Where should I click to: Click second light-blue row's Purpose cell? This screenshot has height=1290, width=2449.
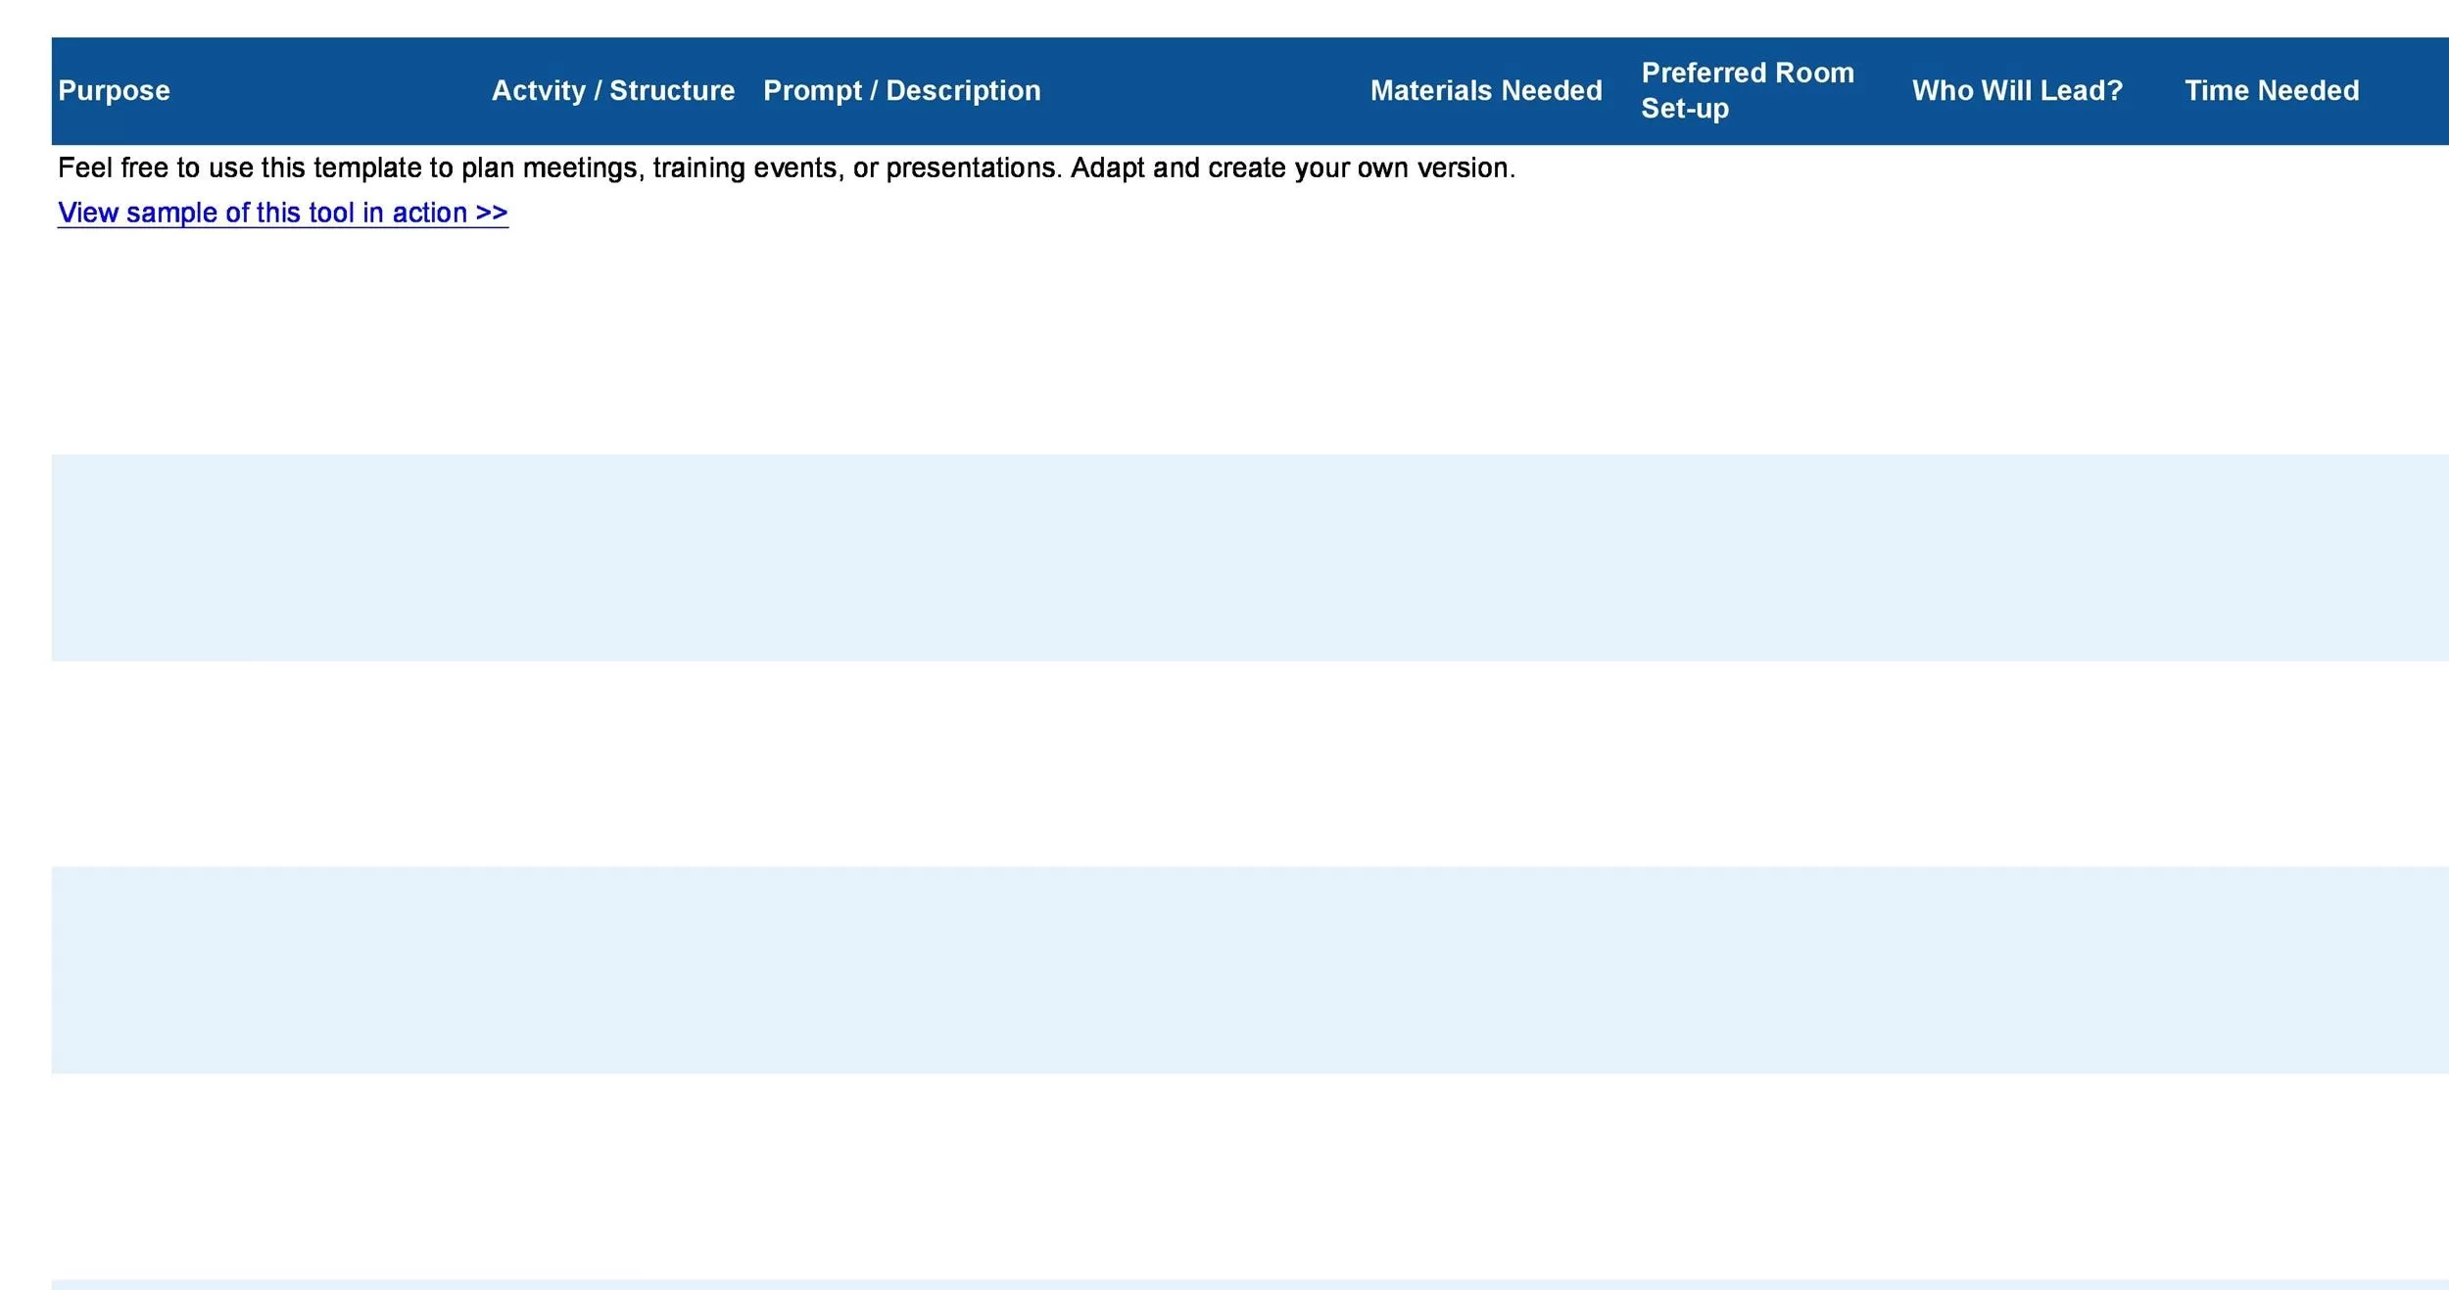click(x=264, y=970)
